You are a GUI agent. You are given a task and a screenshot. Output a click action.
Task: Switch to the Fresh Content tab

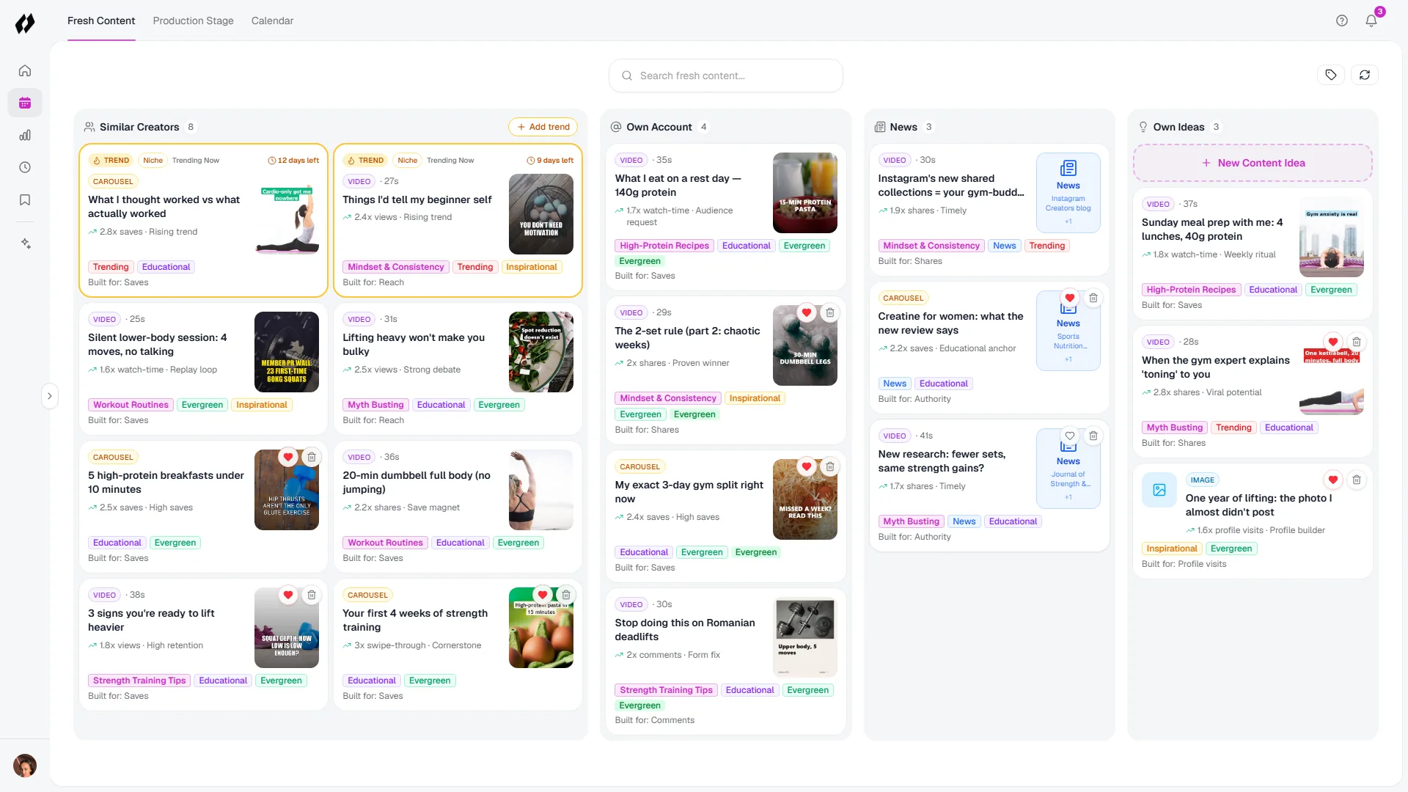pos(101,21)
